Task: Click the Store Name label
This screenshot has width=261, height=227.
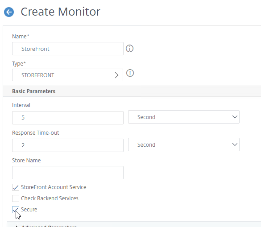Action: tap(26, 161)
